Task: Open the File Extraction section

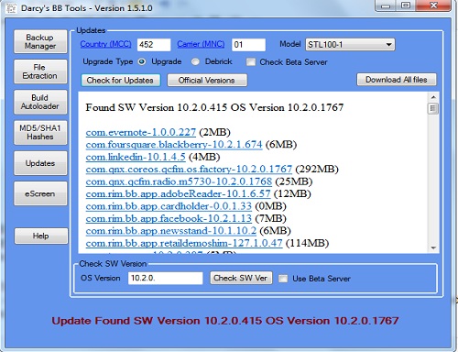Action: pos(40,71)
